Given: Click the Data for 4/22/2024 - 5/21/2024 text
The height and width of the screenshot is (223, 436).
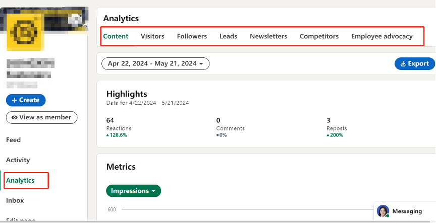Looking at the screenshot, I should 148,103.
